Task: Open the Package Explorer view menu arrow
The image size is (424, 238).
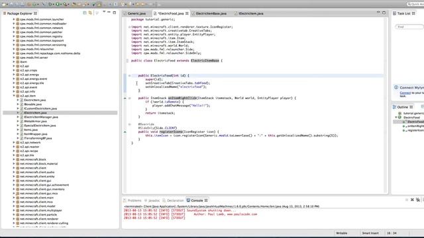Action: (104, 12)
